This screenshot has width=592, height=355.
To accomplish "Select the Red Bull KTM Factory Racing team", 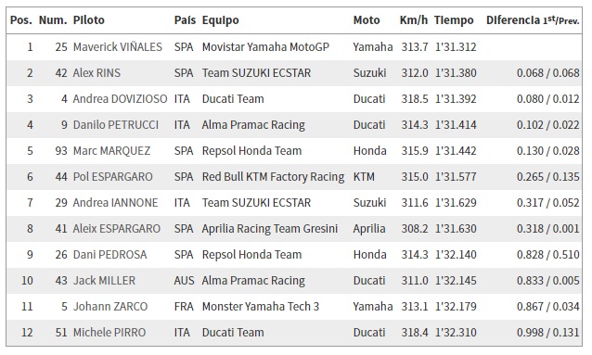I will click(273, 177).
